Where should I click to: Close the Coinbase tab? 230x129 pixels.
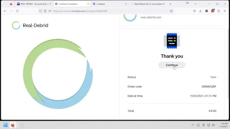pyautogui.click(x=126, y=4)
